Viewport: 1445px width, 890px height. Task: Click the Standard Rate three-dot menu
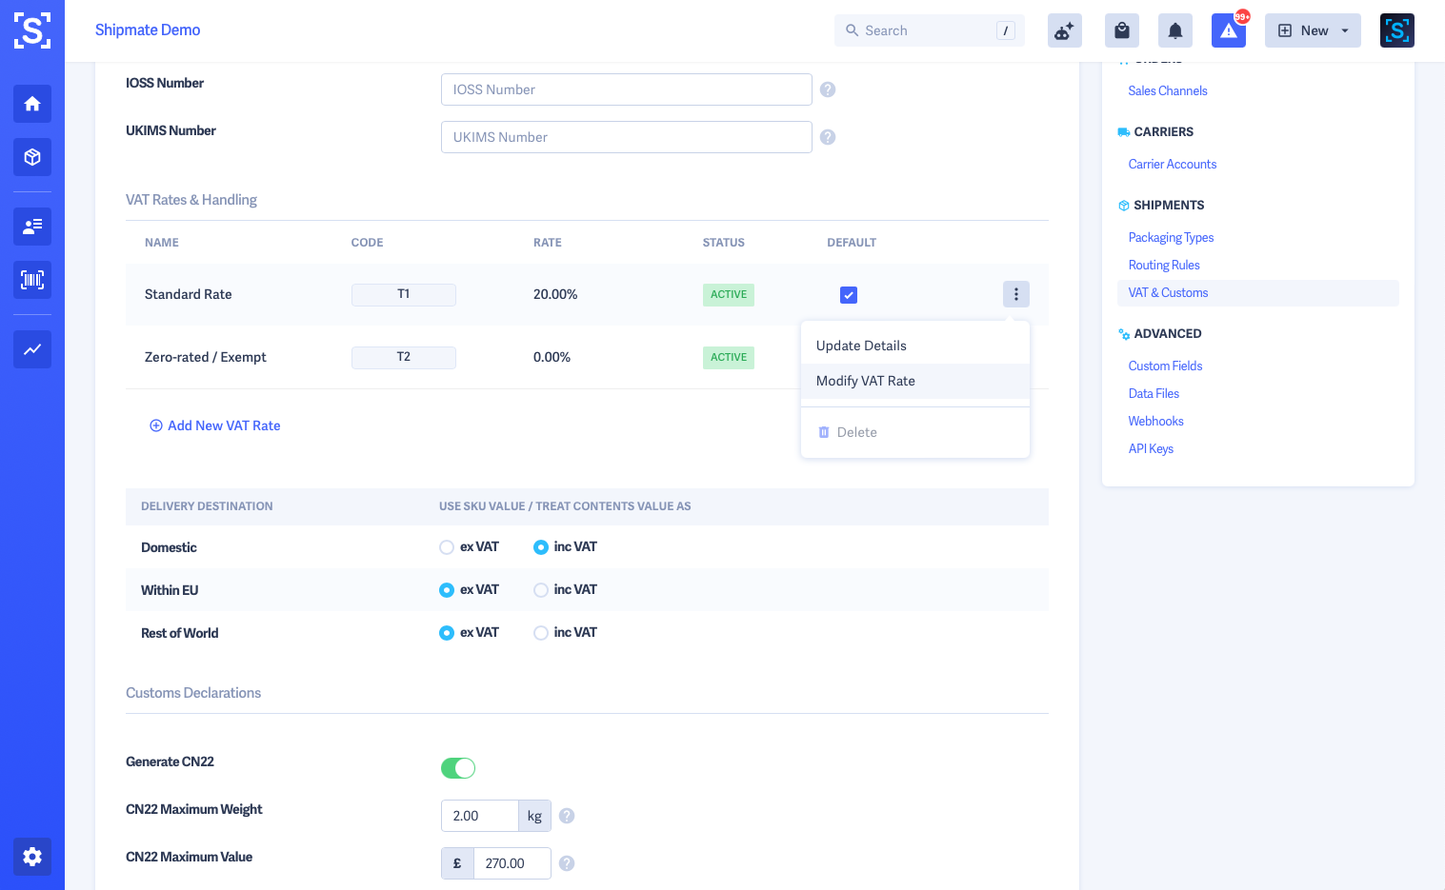click(x=1016, y=294)
